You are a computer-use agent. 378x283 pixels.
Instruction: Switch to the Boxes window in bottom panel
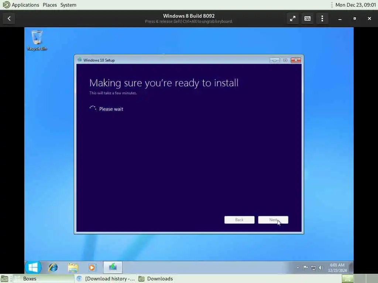pyautogui.click(x=44, y=279)
